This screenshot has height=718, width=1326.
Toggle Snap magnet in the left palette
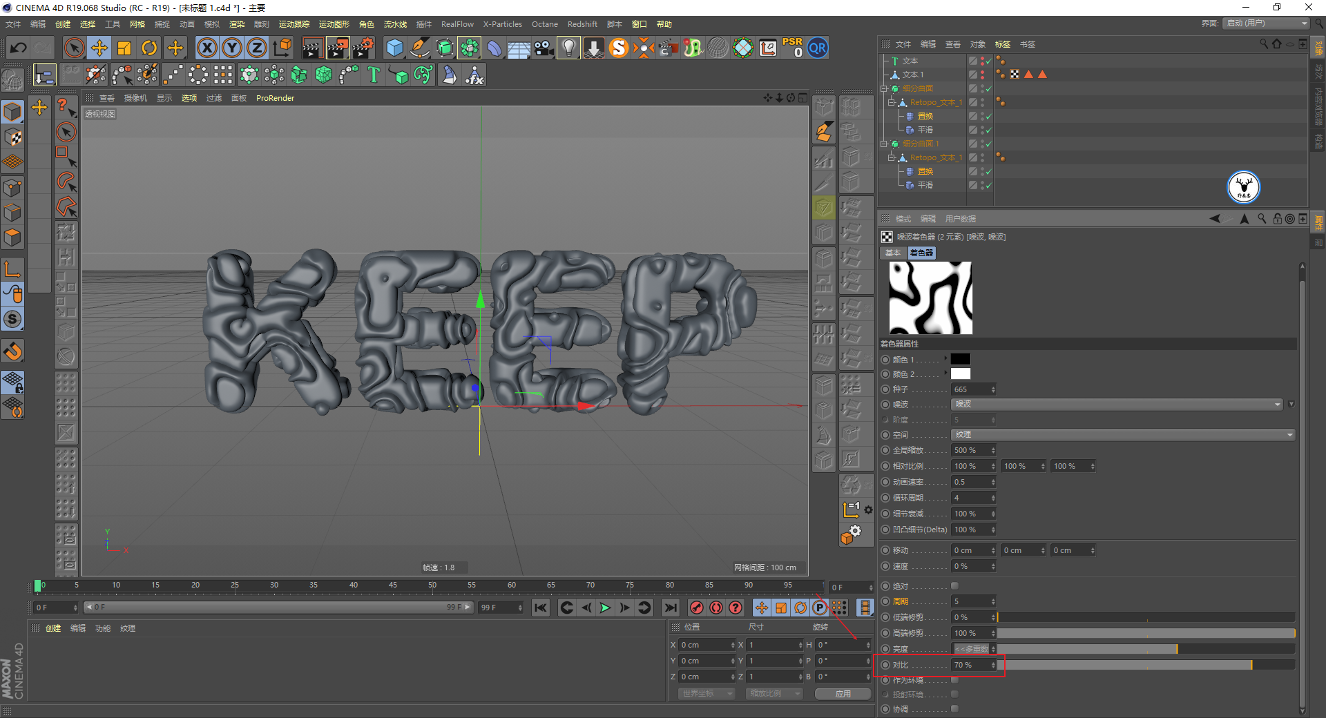point(12,351)
